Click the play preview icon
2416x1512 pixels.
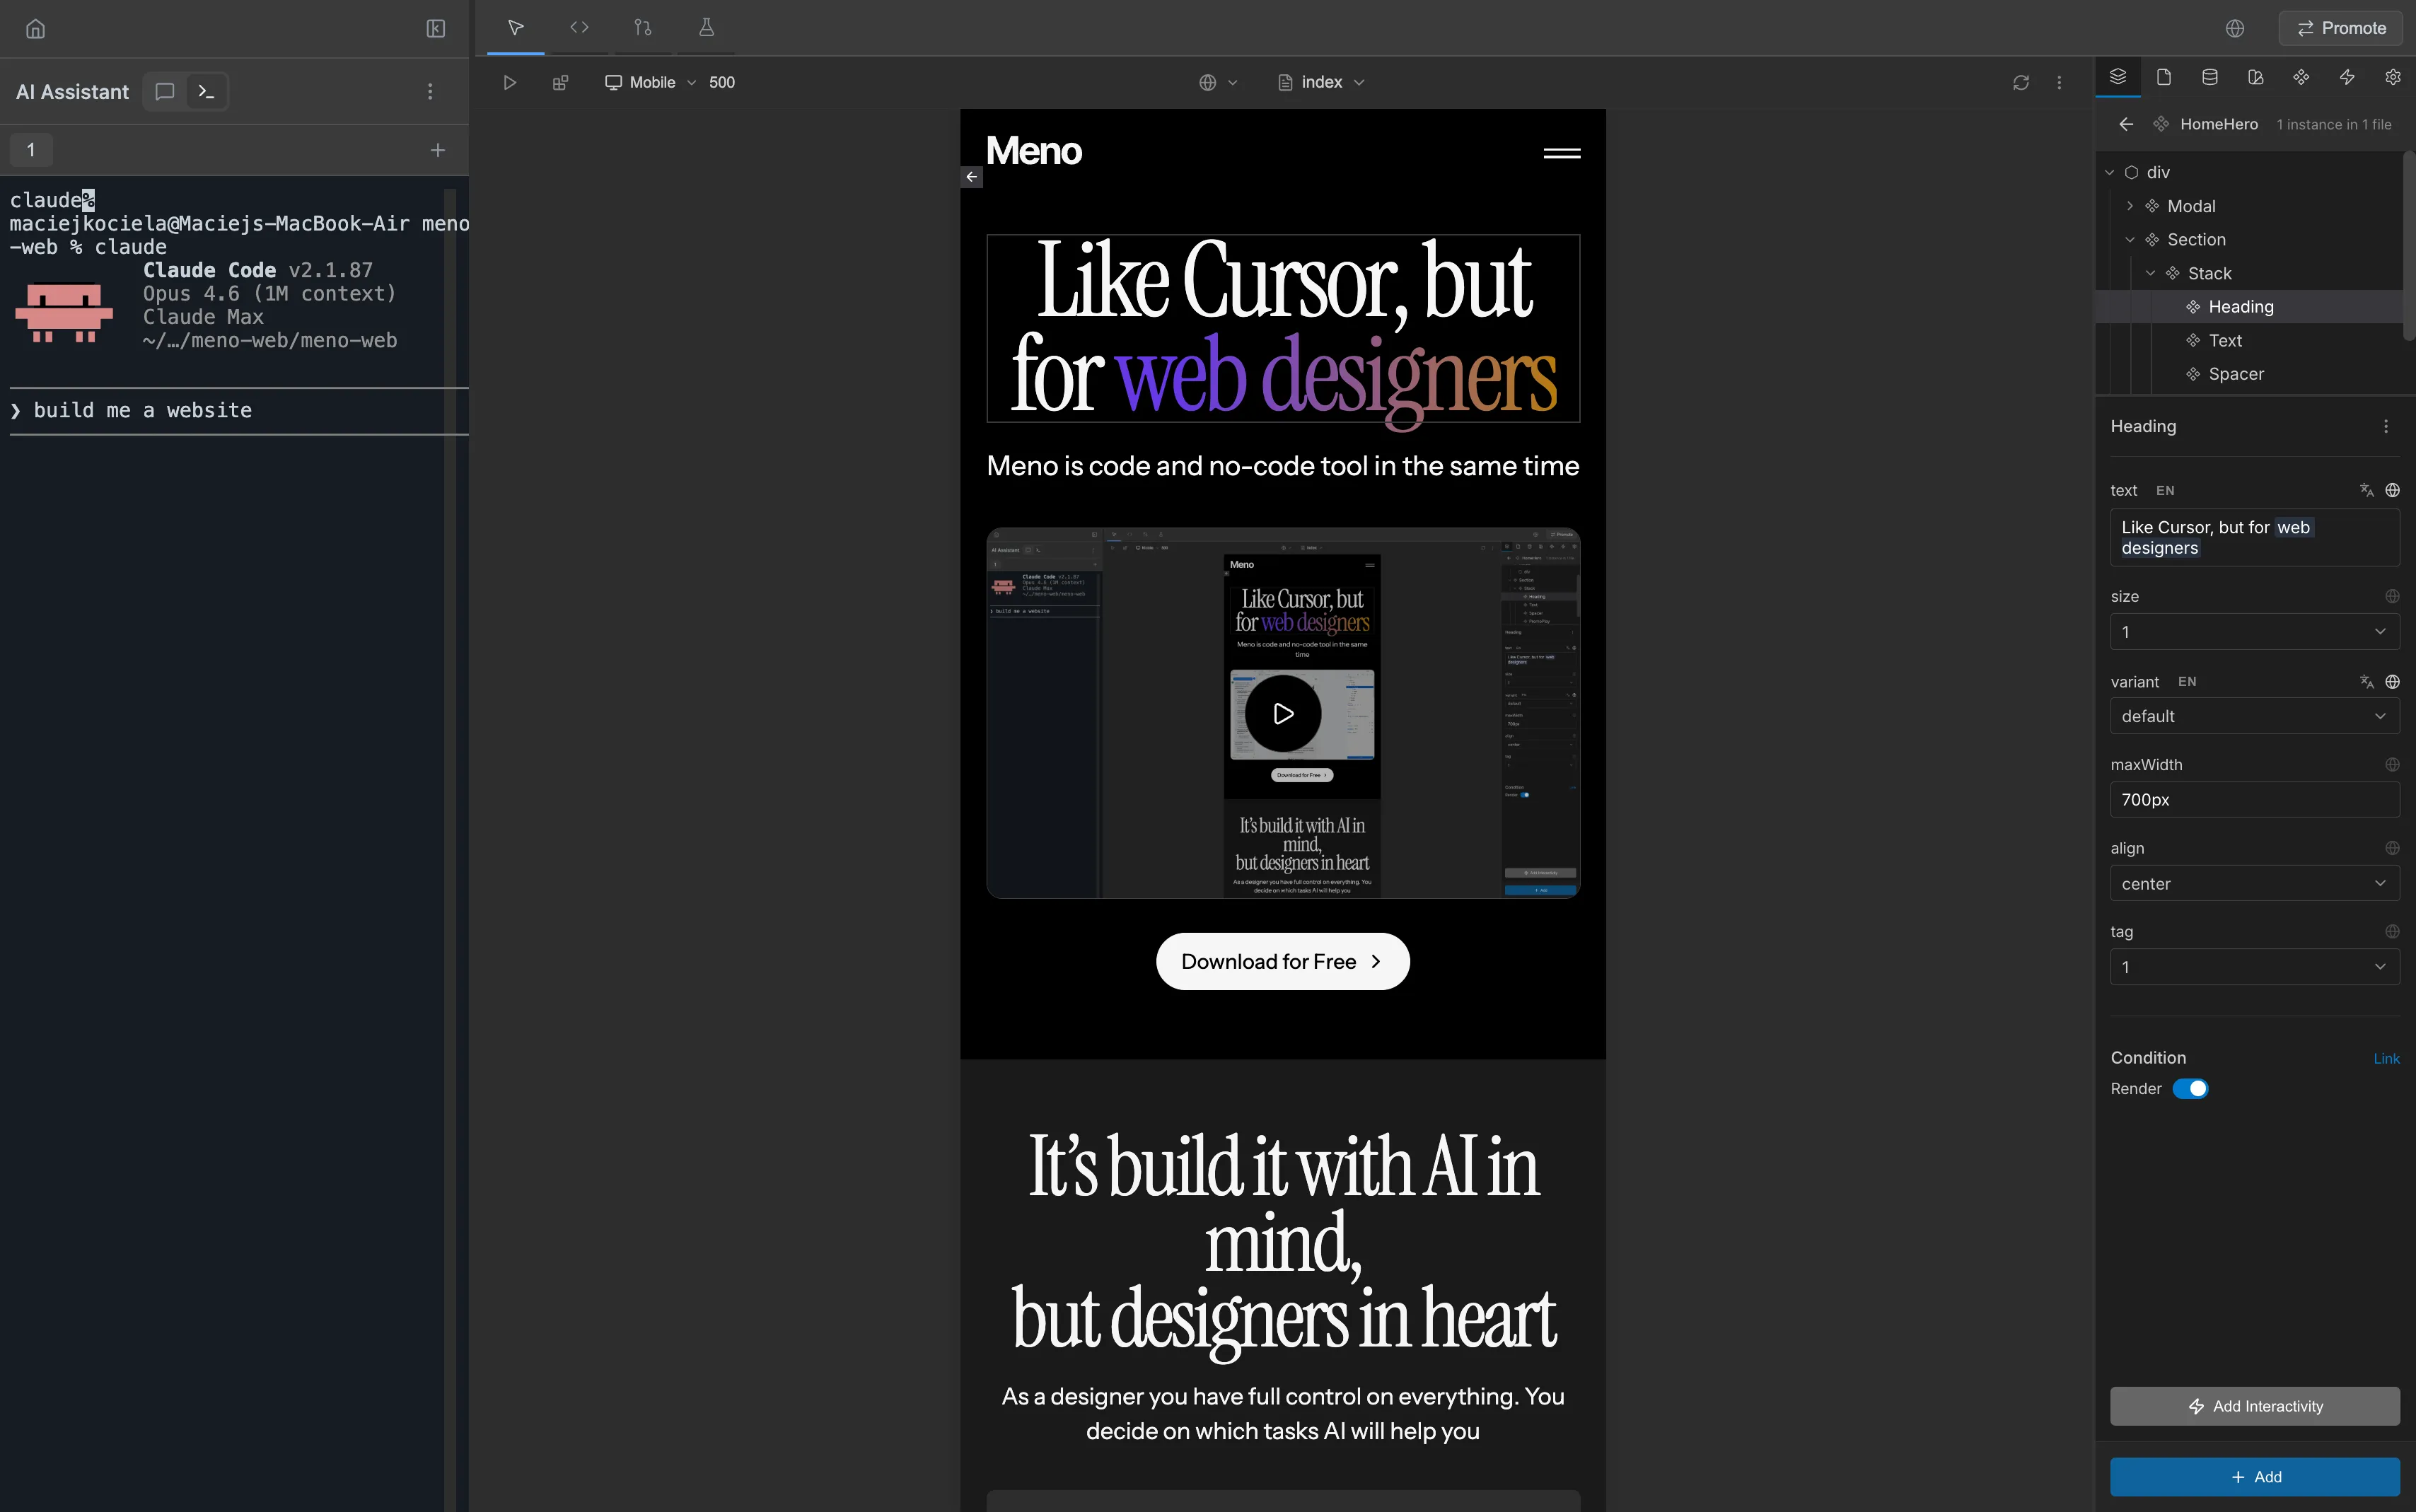(509, 82)
